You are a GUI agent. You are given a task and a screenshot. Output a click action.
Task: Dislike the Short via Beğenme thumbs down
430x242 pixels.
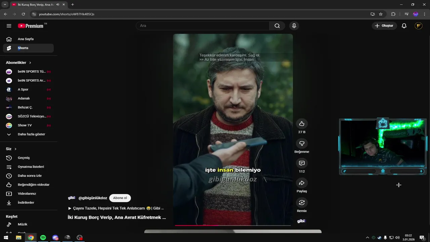[302, 144]
